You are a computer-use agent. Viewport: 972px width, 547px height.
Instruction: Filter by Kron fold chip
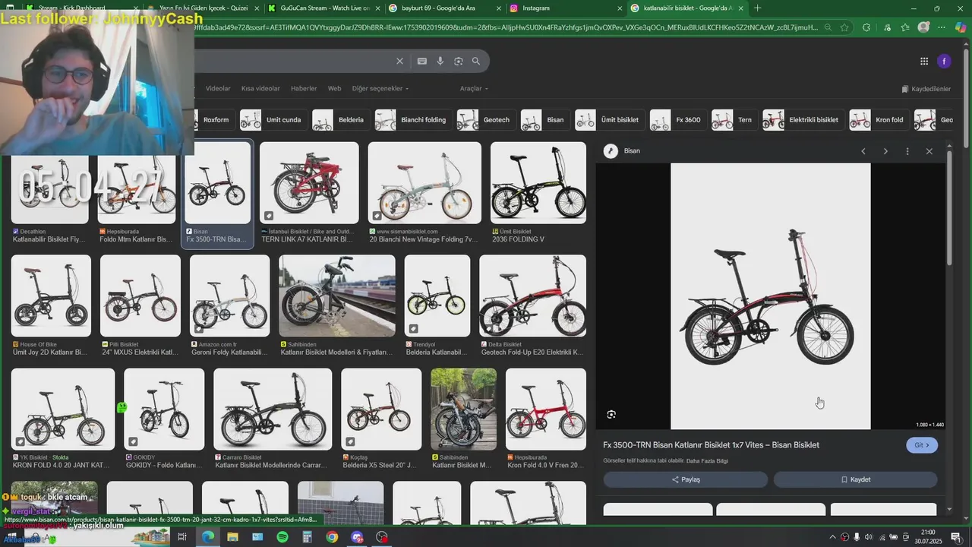(x=879, y=120)
